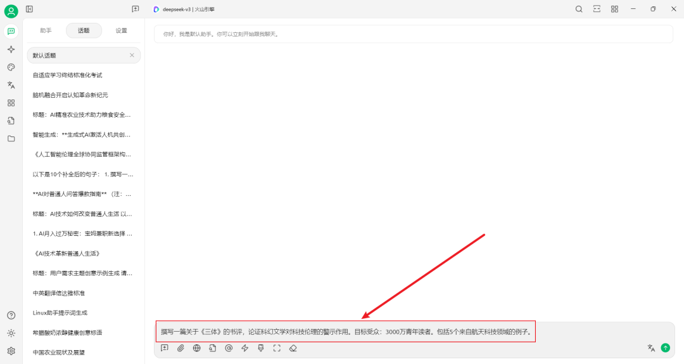Send the message with green arrow button
The width and height of the screenshot is (684, 364).
point(665,348)
